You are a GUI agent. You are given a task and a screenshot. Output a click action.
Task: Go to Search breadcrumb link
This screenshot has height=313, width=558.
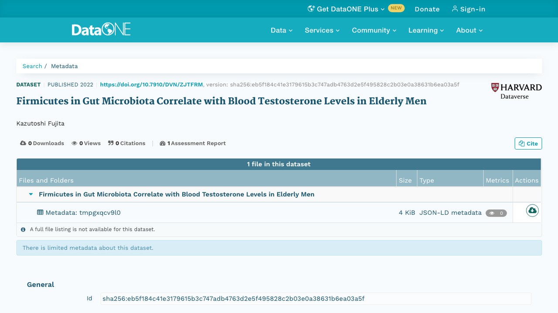coord(32,66)
